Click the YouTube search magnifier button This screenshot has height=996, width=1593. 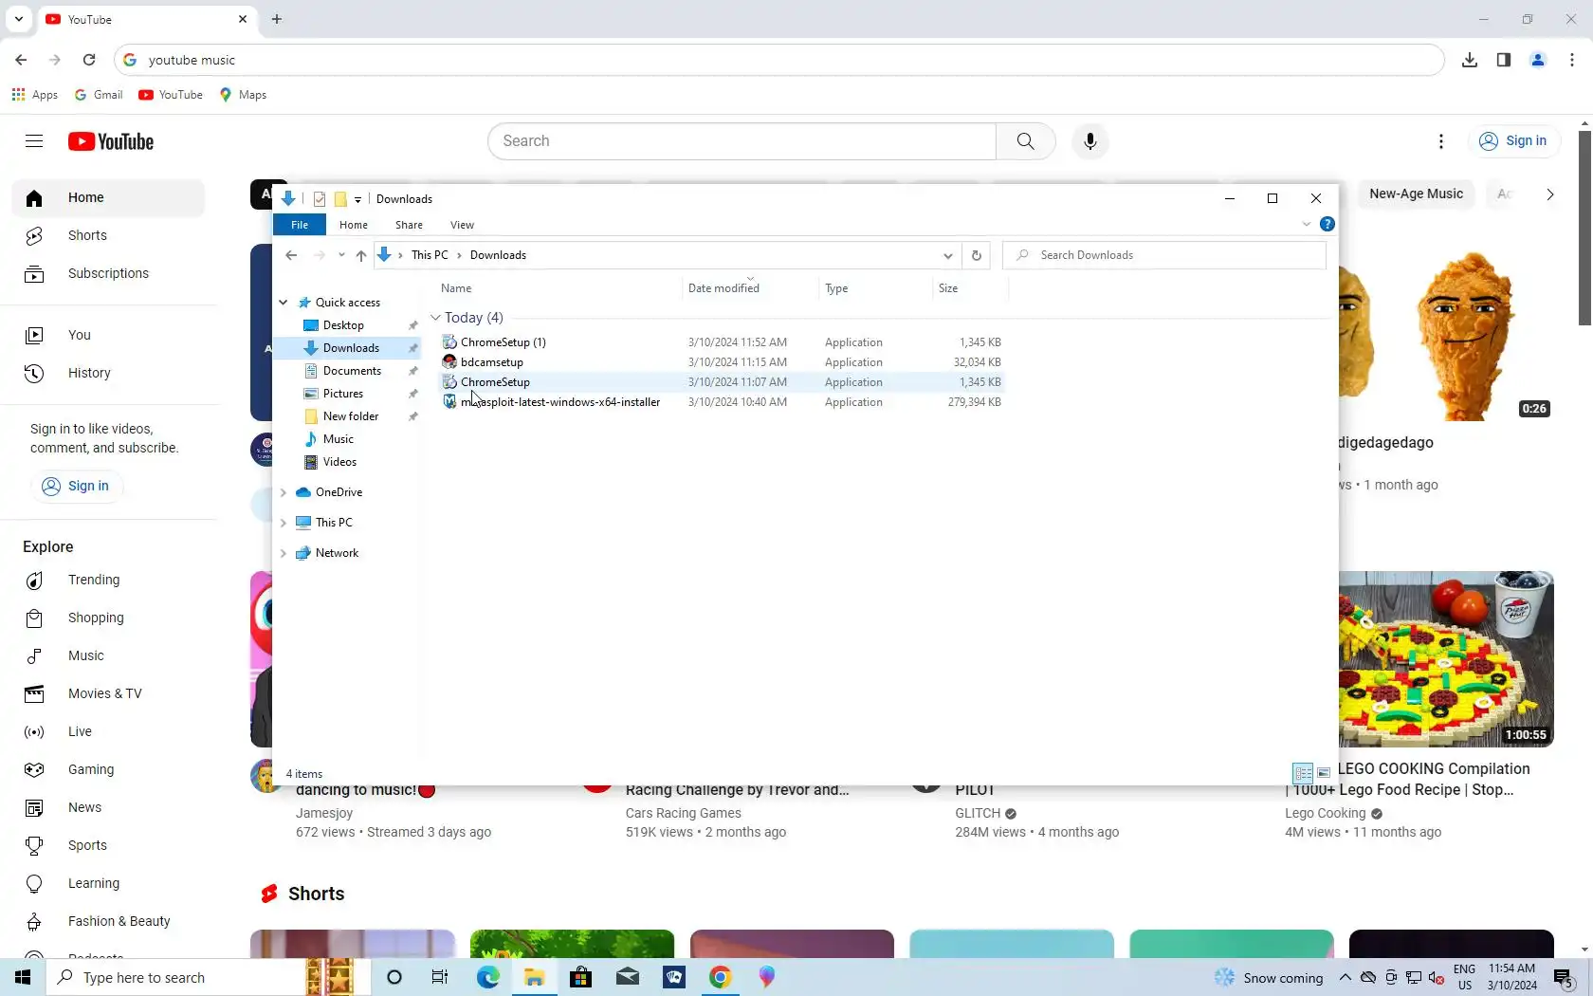[x=1025, y=141]
